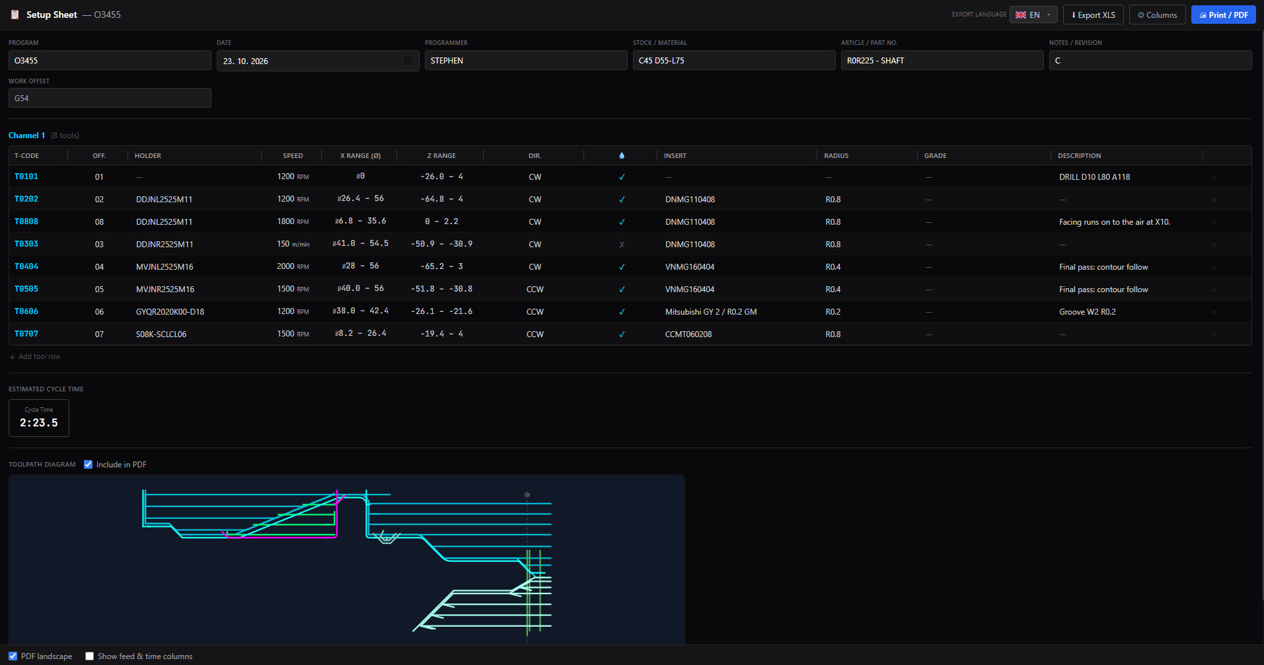Delete the T0101 drill tool row
The height and width of the screenshot is (665, 1264).
pyautogui.click(x=1214, y=177)
